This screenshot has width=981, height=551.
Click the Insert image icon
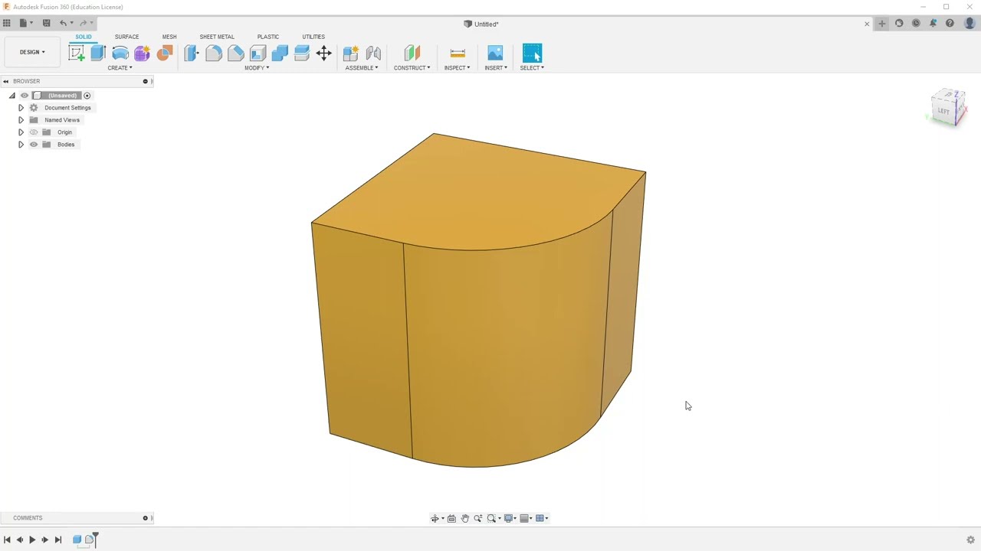point(495,53)
